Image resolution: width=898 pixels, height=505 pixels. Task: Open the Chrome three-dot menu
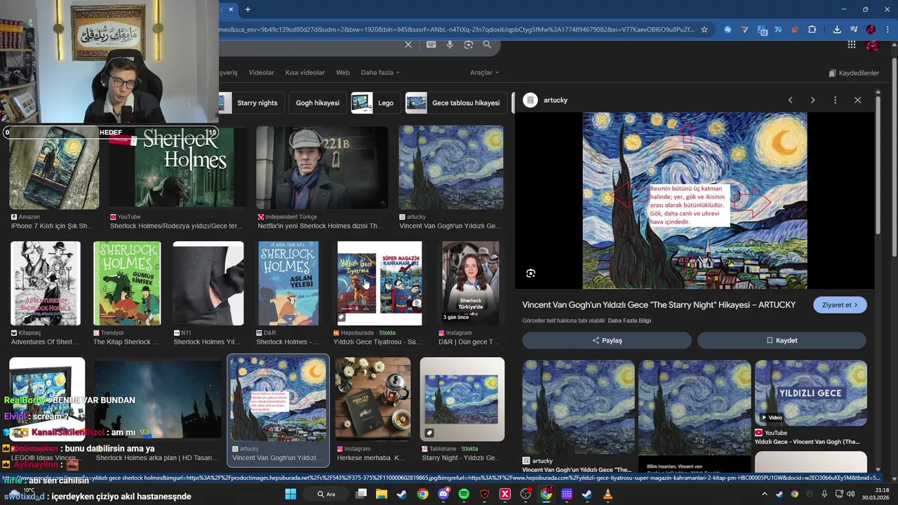pos(887,29)
